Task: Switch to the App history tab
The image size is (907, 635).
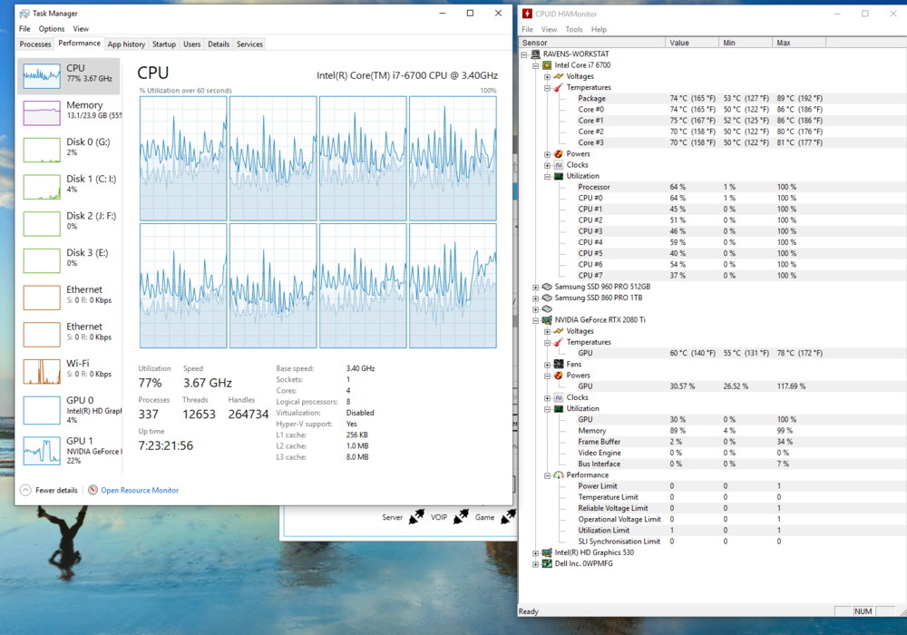Action: click(126, 44)
